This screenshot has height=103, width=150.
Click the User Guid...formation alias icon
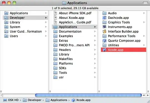(6, 32)
